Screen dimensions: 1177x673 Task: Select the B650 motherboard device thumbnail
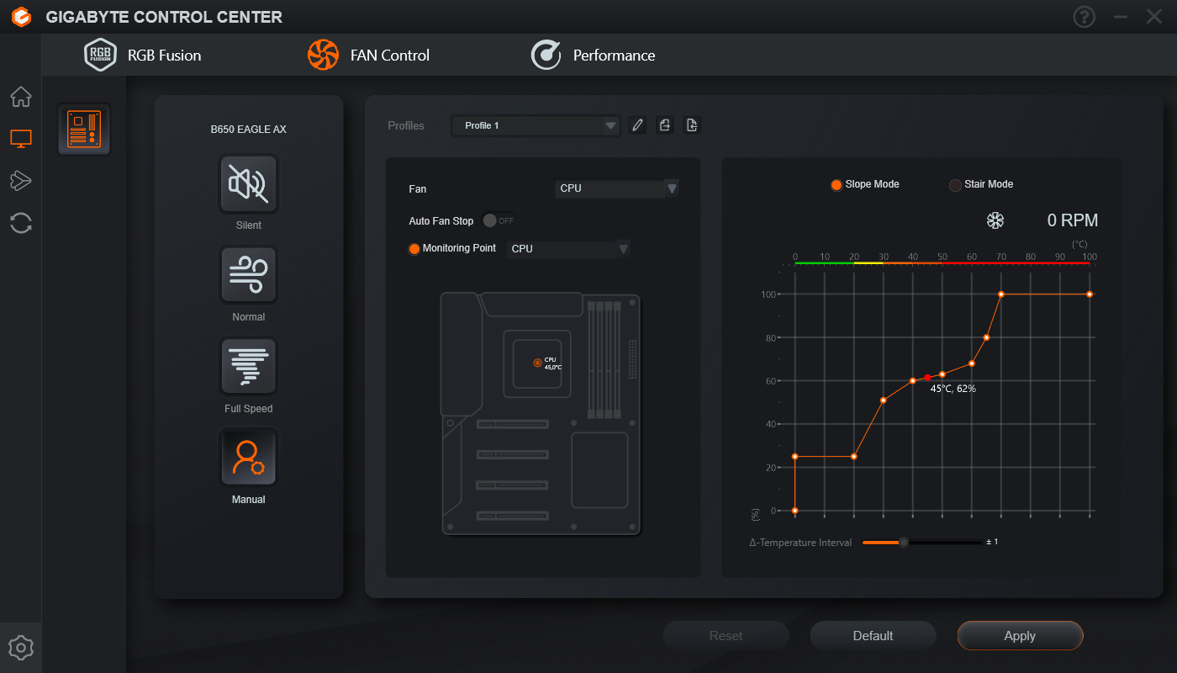(x=84, y=129)
